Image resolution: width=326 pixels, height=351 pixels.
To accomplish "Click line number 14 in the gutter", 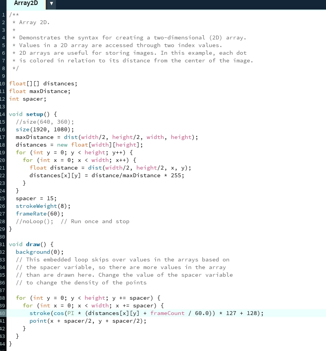I will [x=2, y=114].
